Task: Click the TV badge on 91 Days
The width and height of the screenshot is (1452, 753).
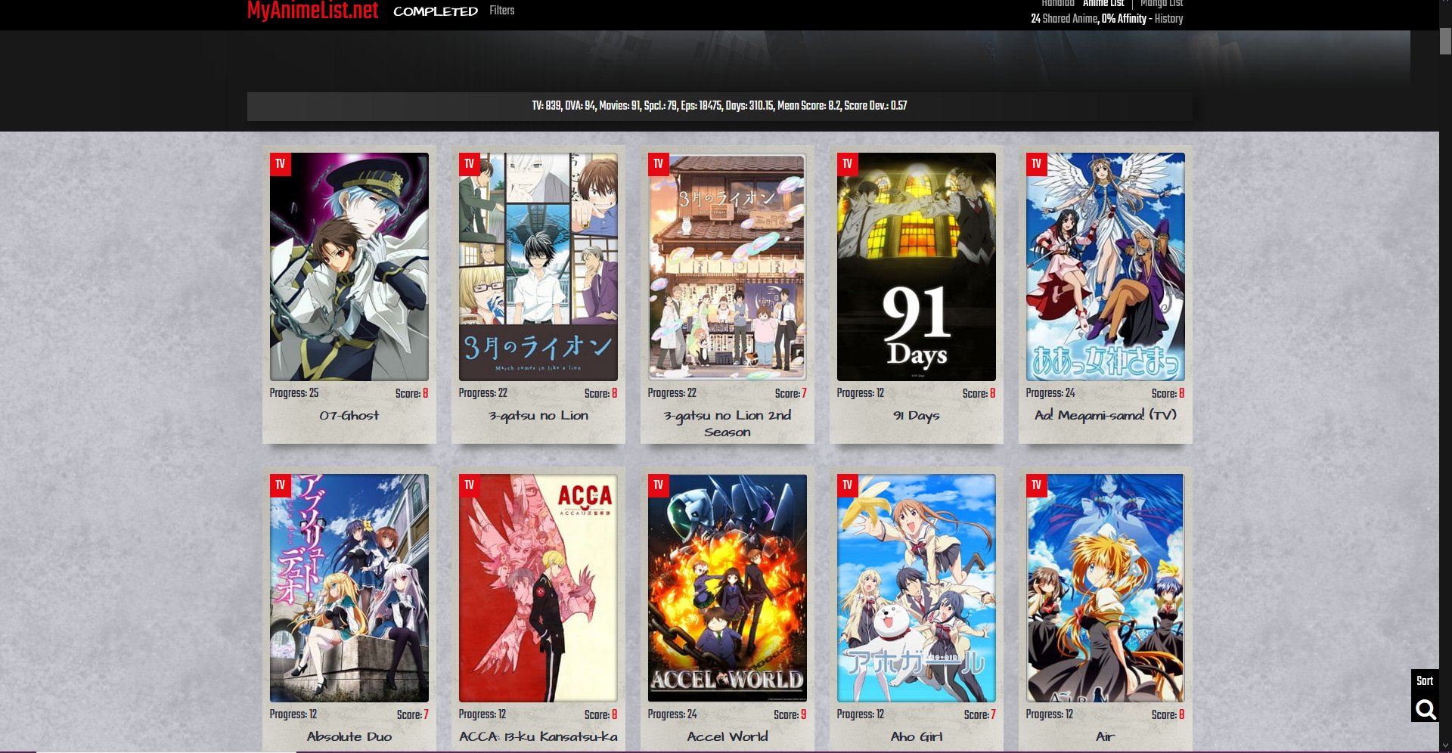Action: click(x=847, y=164)
